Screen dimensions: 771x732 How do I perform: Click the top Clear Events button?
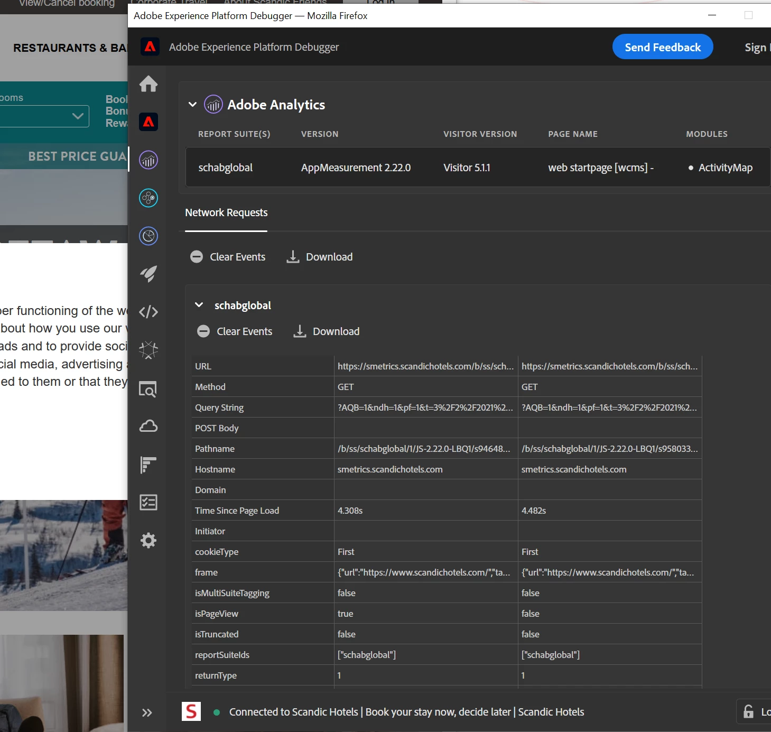pos(228,257)
